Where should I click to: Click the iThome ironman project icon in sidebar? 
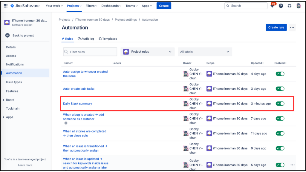click(x=7, y=22)
